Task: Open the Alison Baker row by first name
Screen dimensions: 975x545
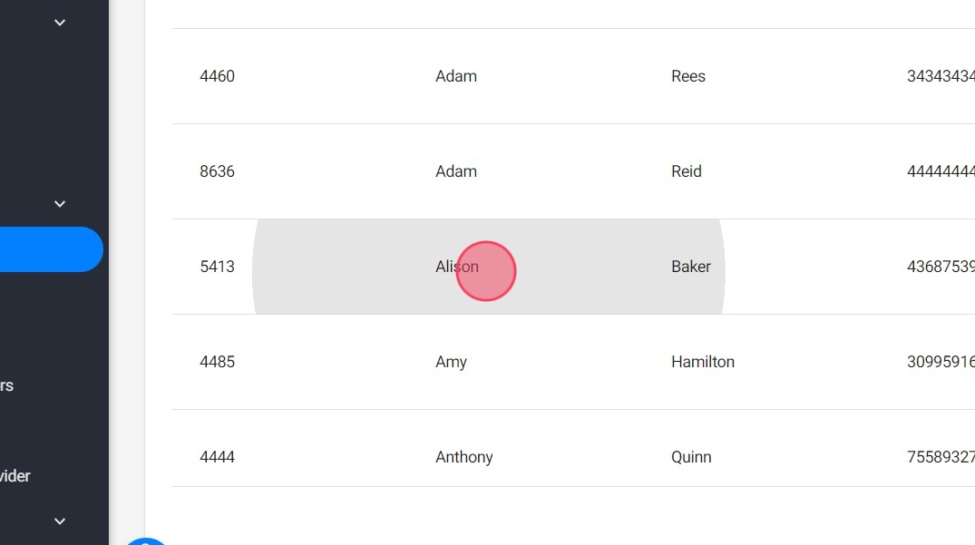Action: click(456, 267)
